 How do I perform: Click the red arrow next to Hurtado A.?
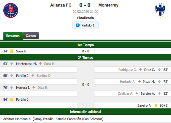139,82
